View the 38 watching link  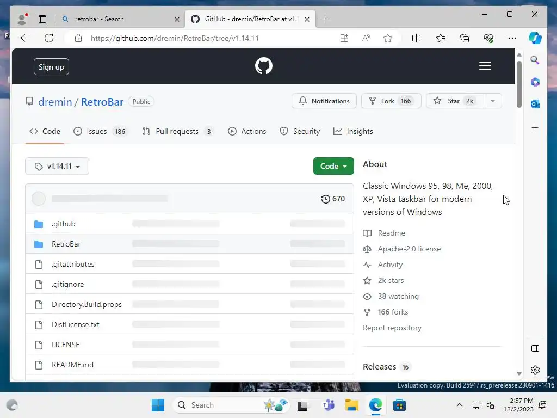391,296
